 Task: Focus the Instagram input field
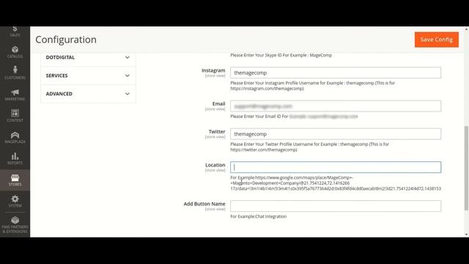(336, 73)
